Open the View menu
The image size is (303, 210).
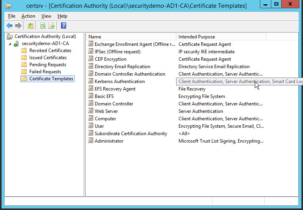pos(46,16)
